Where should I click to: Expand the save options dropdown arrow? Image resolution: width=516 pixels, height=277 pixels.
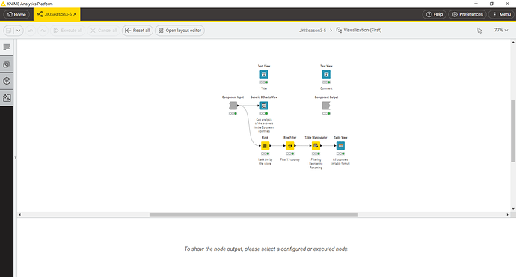click(19, 31)
